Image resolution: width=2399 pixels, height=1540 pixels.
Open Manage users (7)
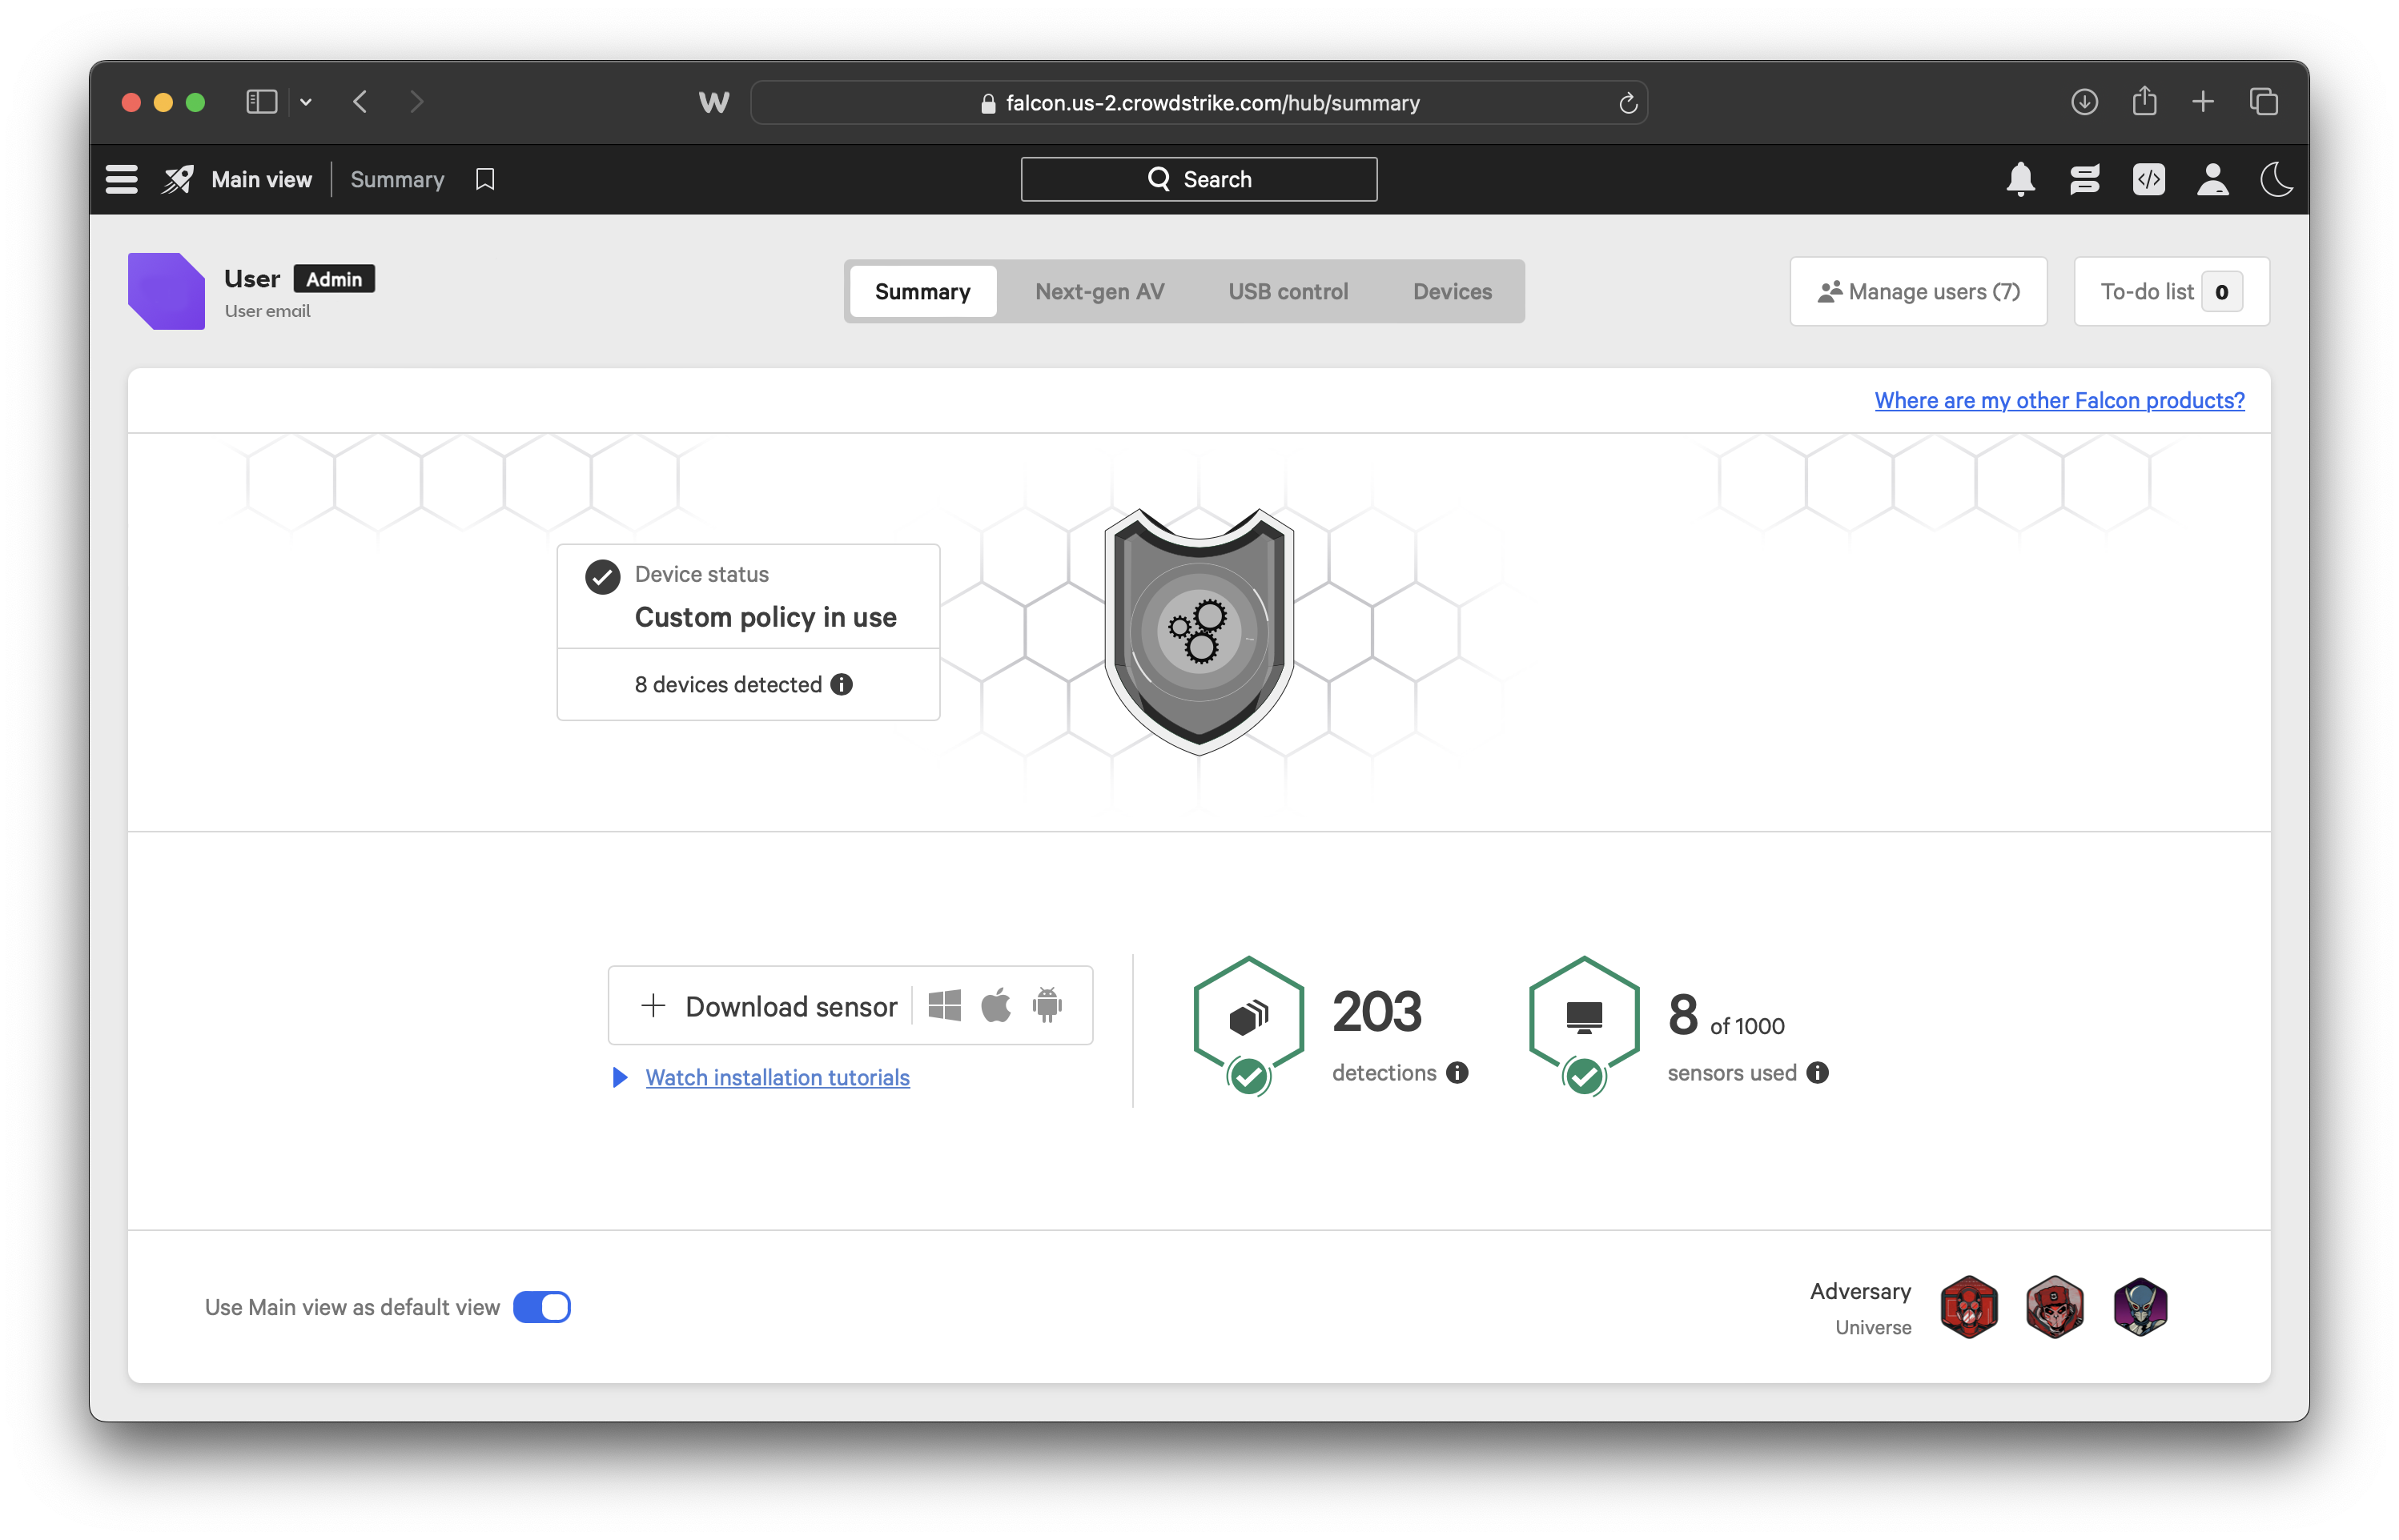click(1917, 291)
